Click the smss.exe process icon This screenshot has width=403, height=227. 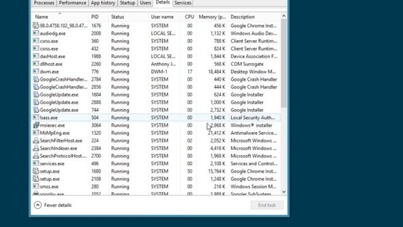[x=36, y=187]
